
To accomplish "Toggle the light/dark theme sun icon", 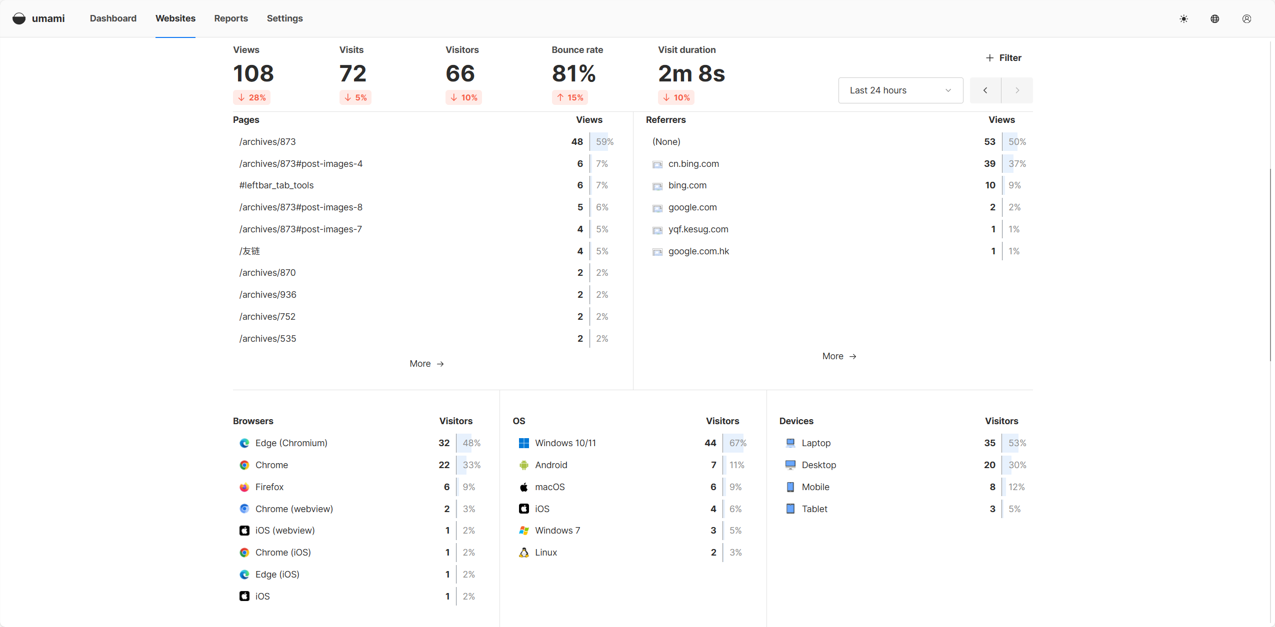I will (x=1183, y=19).
